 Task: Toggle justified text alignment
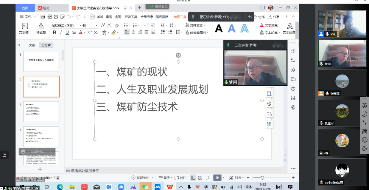(147, 33)
